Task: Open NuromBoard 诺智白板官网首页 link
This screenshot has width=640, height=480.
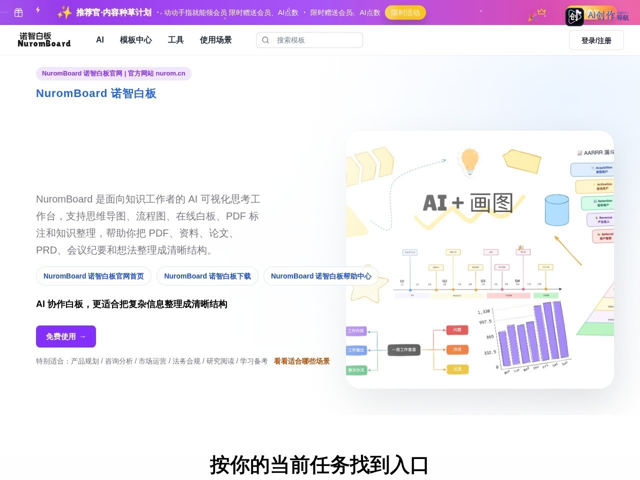Action: click(x=93, y=276)
